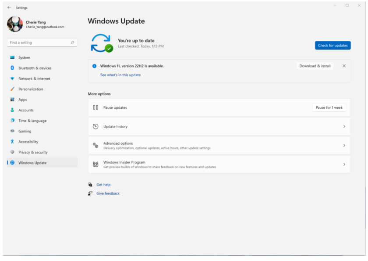
Task: Click the Update history label
Action: 116,126
